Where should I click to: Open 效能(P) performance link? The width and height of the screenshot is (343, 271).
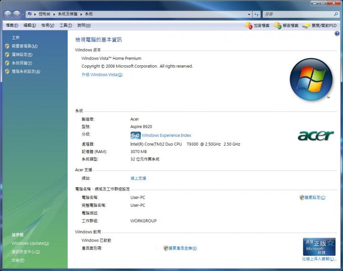point(18,260)
